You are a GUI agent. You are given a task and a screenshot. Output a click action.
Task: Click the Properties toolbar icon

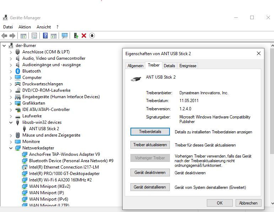34,36
